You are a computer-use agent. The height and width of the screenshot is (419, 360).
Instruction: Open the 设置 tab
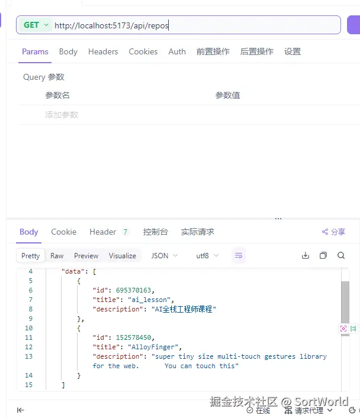point(292,51)
